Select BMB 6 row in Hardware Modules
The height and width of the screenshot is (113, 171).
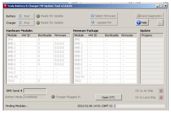click(x=38, y=64)
